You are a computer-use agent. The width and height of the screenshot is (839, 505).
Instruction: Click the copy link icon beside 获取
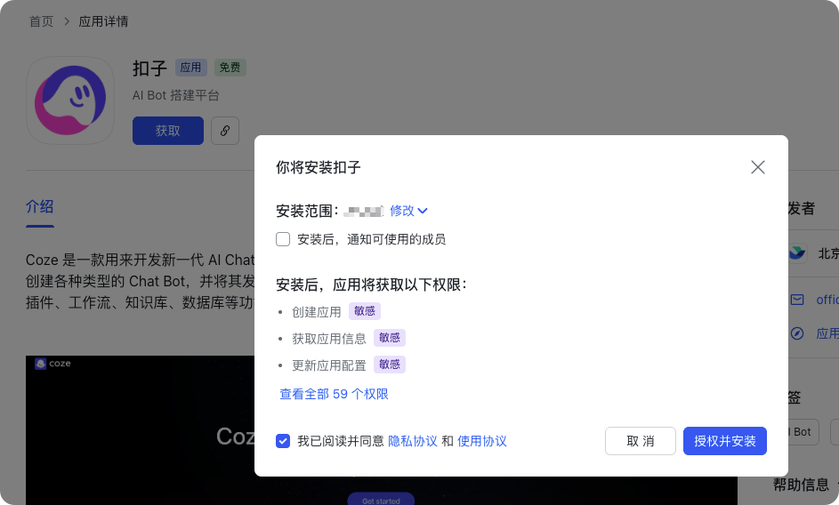pyautogui.click(x=225, y=131)
